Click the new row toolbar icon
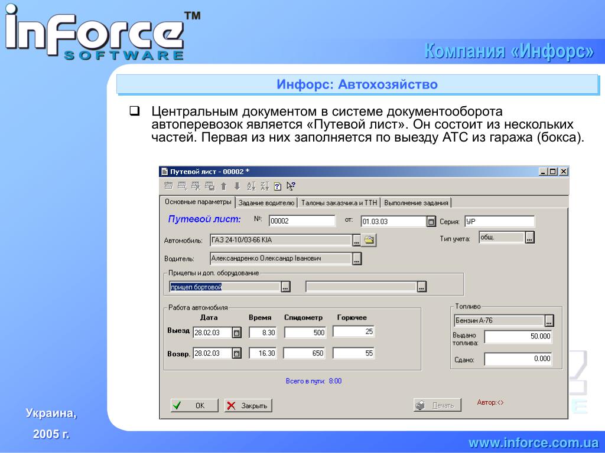 (168, 186)
